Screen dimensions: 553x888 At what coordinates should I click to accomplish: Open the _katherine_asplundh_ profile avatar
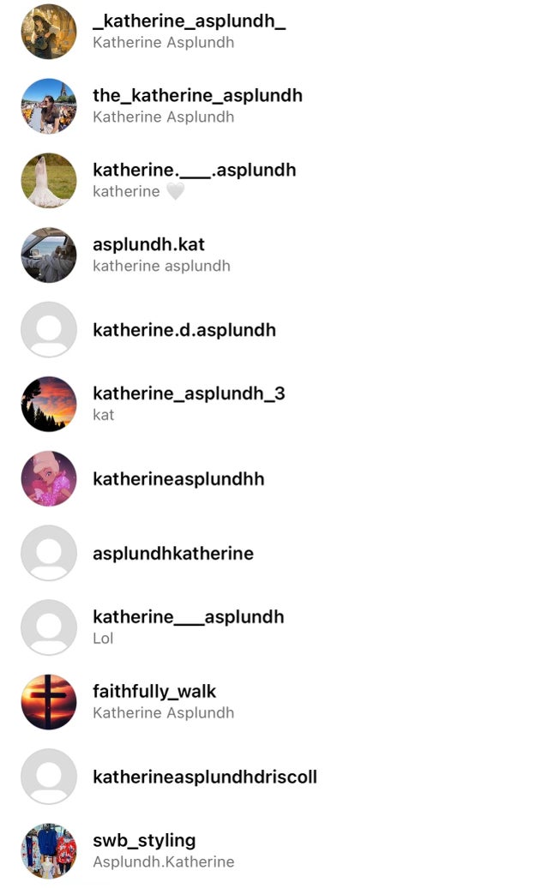pyautogui.click(x=49, y=32)
